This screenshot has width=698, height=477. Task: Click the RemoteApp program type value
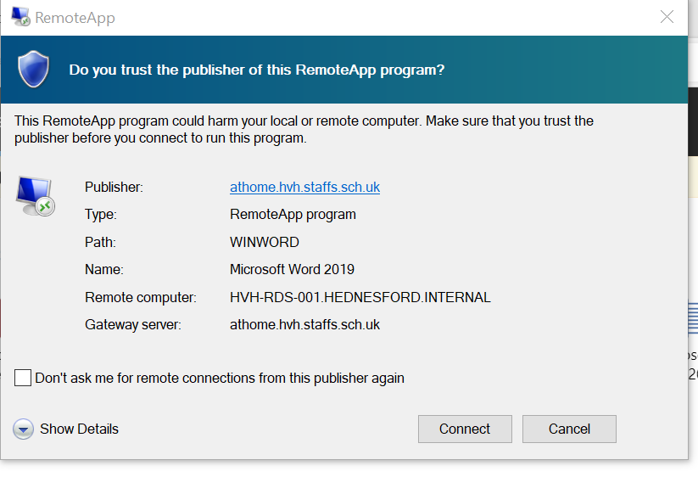click(293, 215)
